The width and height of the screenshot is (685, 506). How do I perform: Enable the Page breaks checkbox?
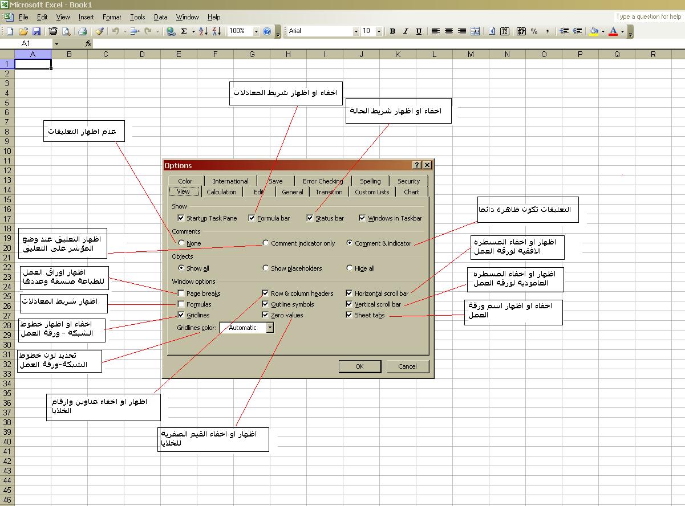(181, 293)
